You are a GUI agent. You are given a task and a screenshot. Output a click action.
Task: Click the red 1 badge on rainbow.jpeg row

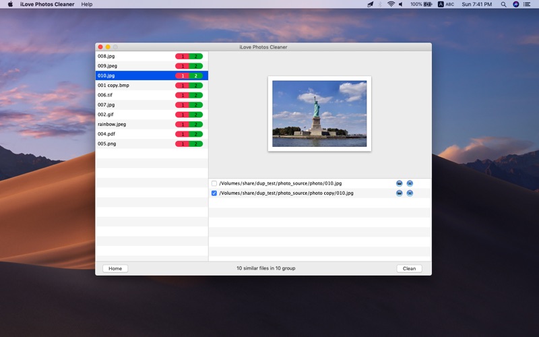(x=183, y=125)
